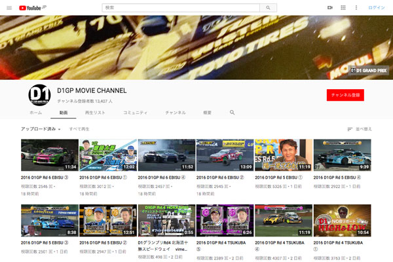Open the YouTube apps grid
This screenshot has height=262, width=393.
pos(343,8)
